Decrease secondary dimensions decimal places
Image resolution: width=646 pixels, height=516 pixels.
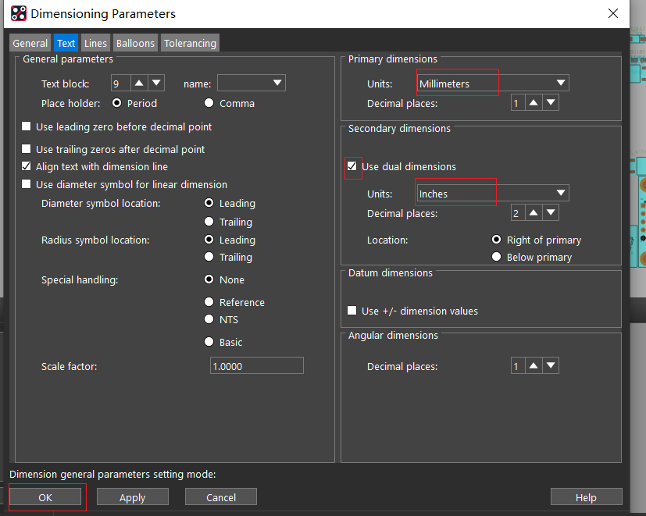click(551, 213)
